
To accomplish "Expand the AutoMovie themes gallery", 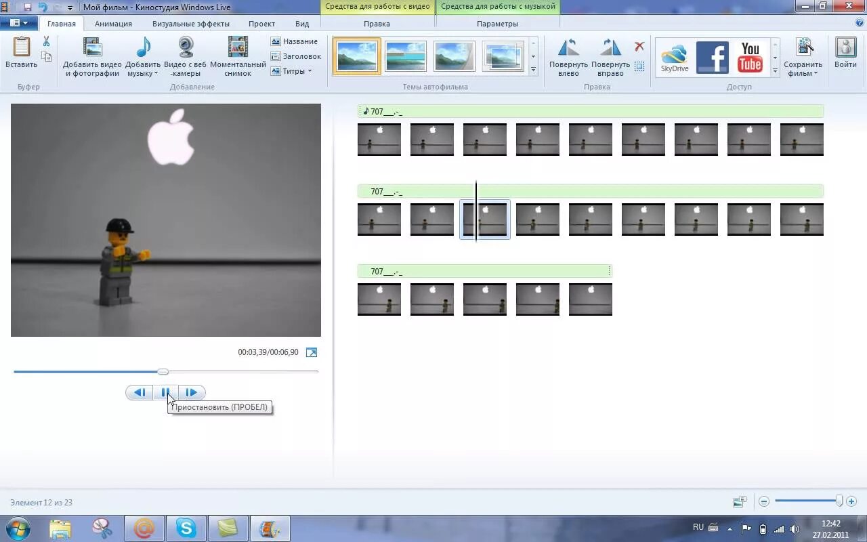I will point(533,70).
